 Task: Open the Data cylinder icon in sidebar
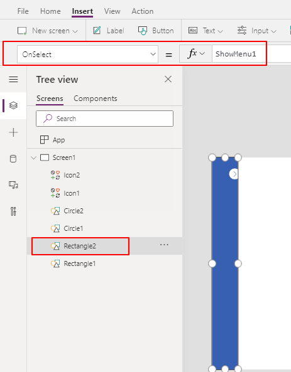[x=13, y=159]
